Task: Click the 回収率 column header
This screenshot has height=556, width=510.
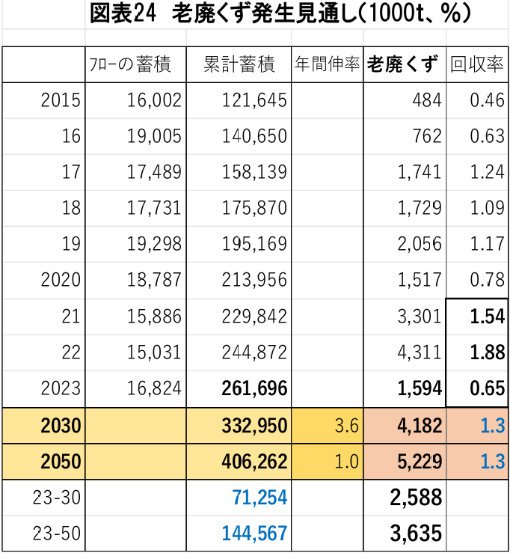Action: [476, 65]
